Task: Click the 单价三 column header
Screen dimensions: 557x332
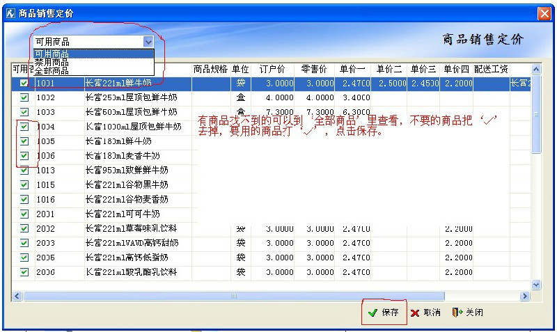Action: coord(423,69)
